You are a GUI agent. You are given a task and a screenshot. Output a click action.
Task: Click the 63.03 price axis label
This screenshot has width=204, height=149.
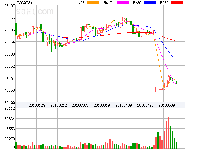coord(10,54)
